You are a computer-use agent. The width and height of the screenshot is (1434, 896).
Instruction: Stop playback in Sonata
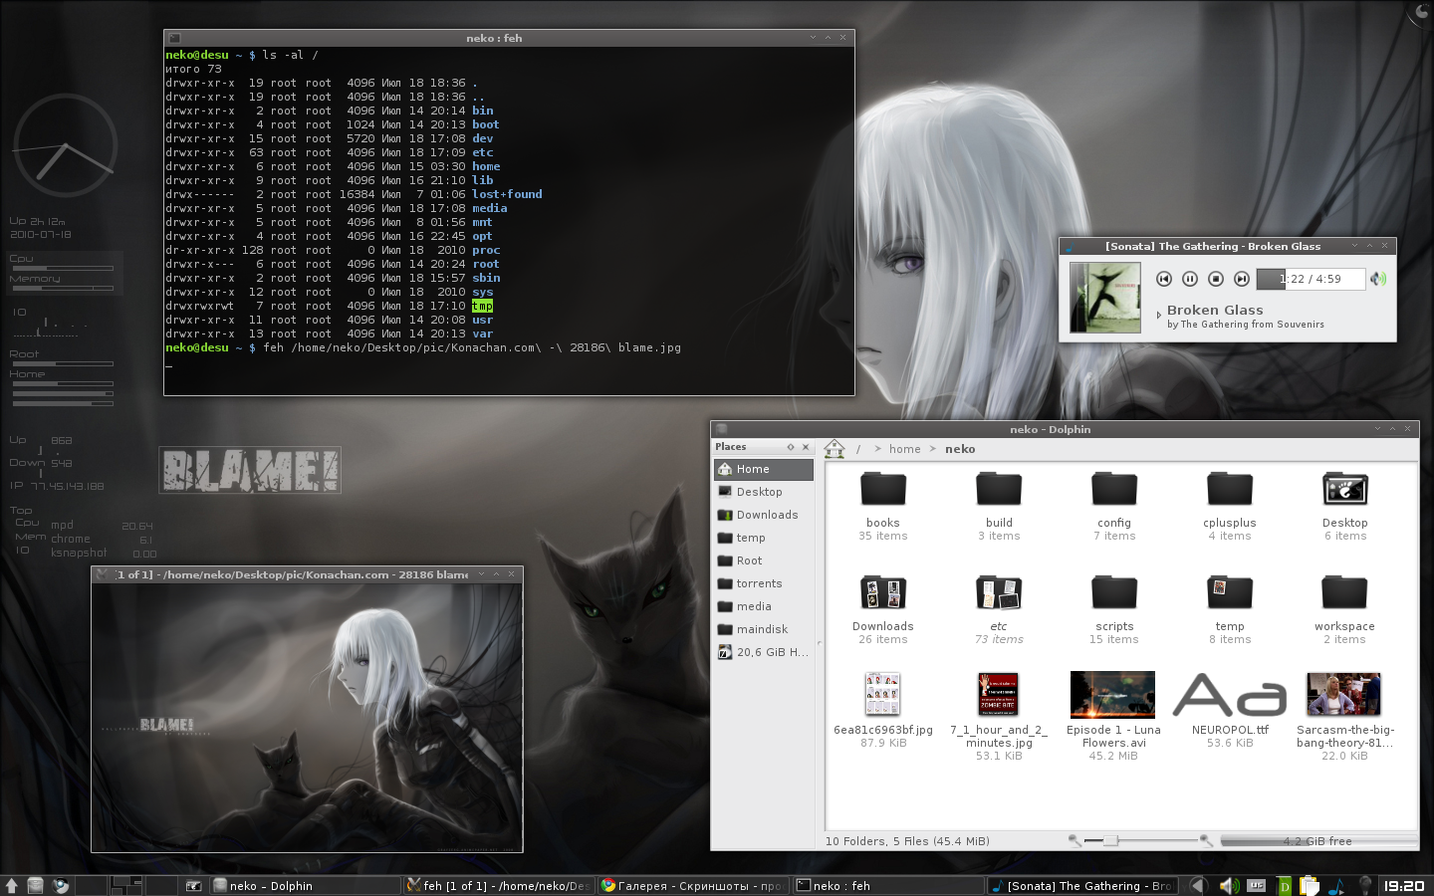[x=1215, y=279]
